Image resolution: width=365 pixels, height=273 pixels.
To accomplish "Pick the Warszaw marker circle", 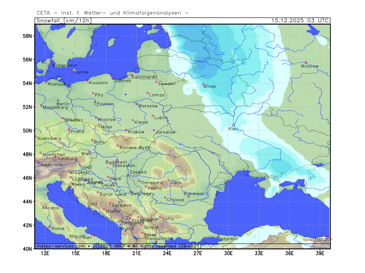I will 136,104.
